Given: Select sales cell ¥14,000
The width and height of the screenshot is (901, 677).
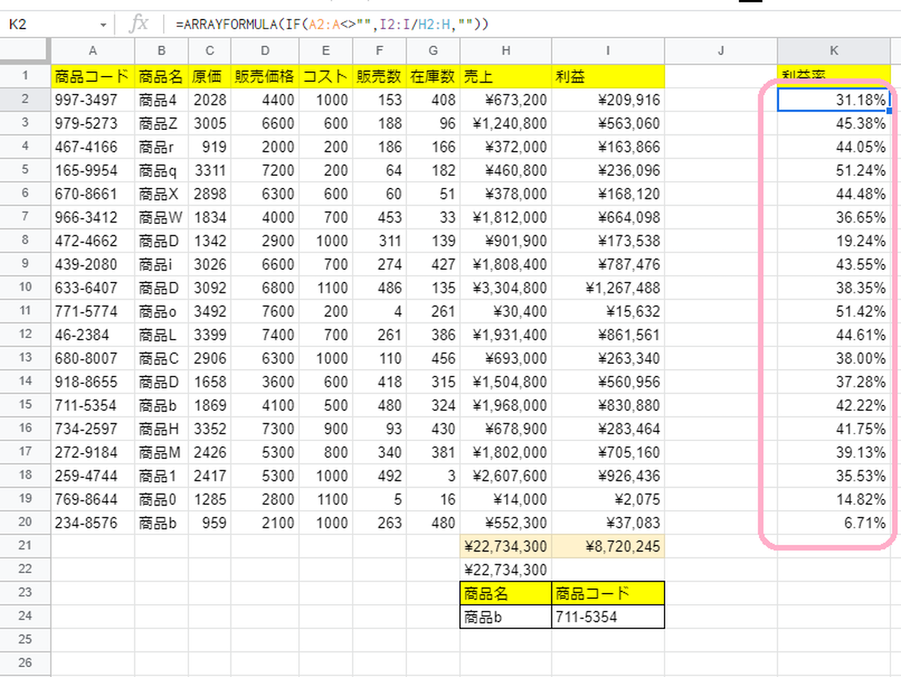Looking at the screenshot, I should coord(506,499).
